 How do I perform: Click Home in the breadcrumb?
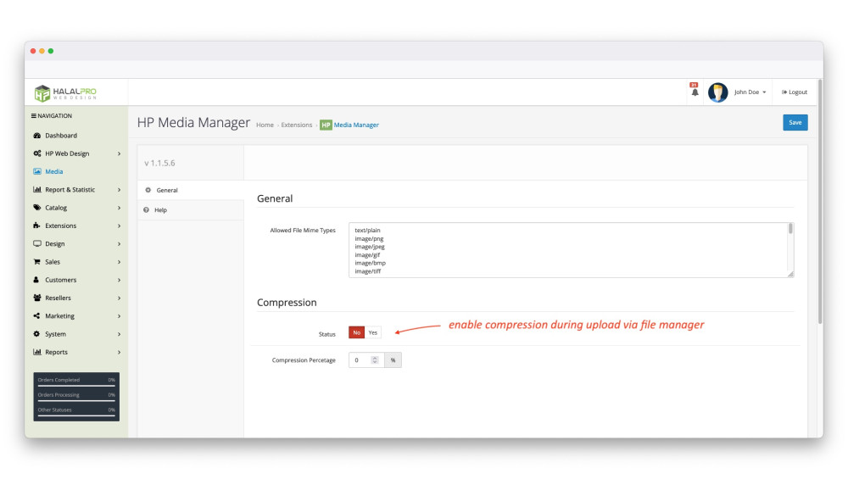(x=265, y=125)
